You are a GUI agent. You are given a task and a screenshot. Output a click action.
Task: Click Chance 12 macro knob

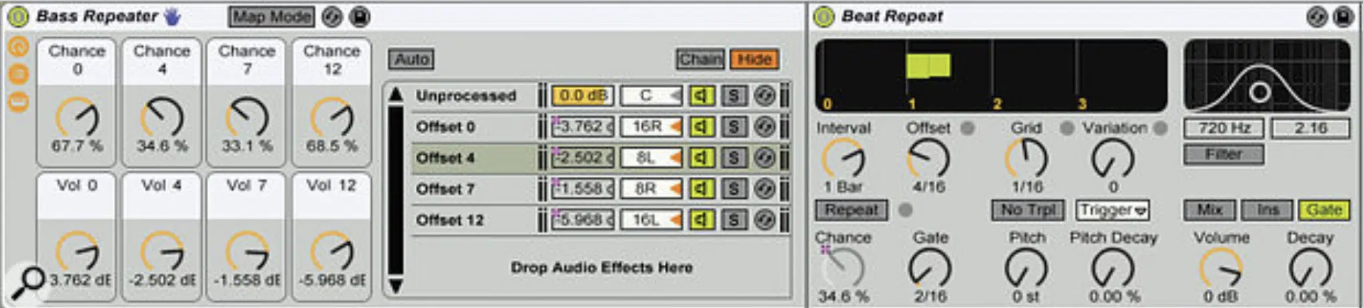coord(332,119)
